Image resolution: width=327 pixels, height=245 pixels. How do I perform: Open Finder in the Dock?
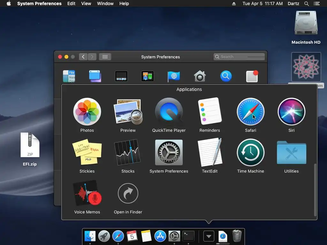90,236
